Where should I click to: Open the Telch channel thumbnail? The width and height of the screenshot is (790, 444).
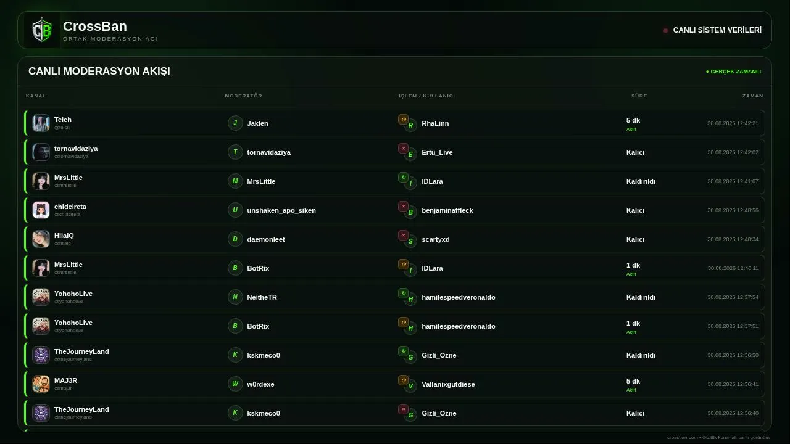[x=41, y=123]
